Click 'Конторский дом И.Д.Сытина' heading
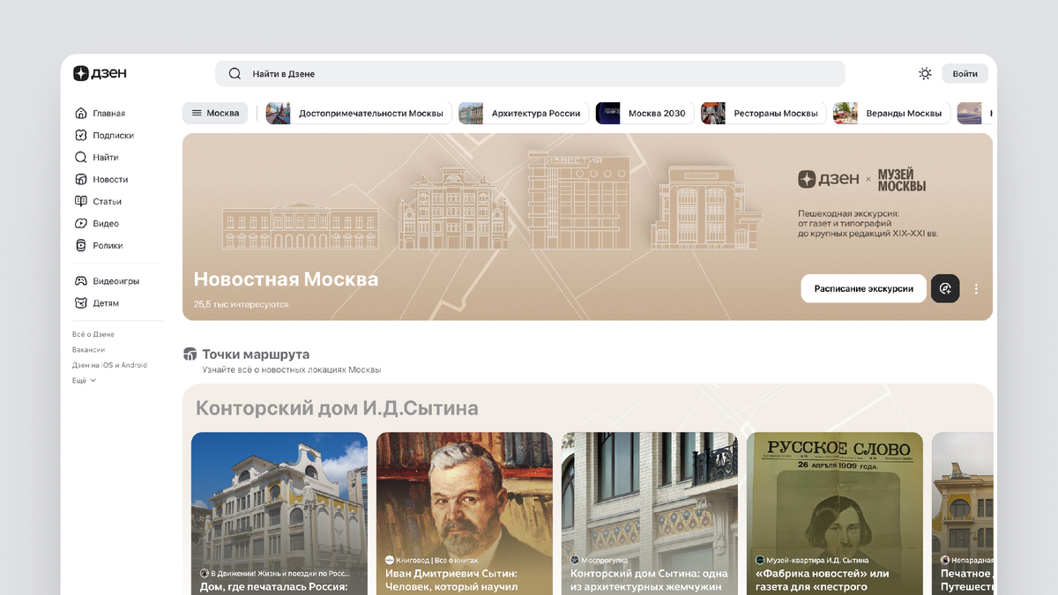Screen dimensions: 1058x595 click(337, 408)
